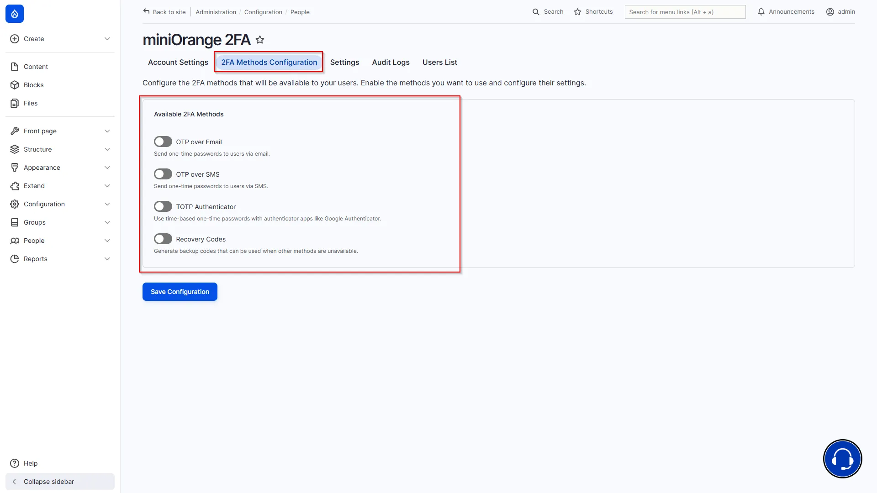
Task: Click the Front page wrench icon
Action: tap(15, 131)
